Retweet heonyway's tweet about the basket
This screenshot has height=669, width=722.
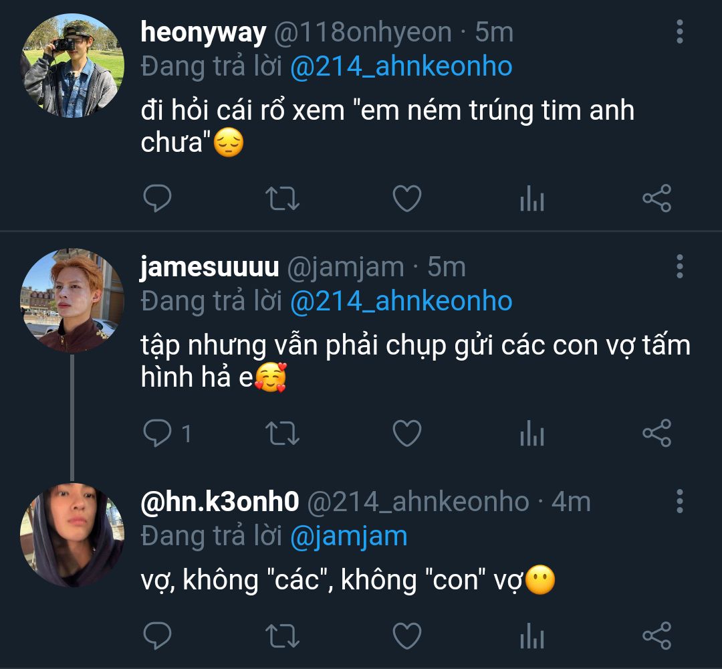click(x=283, y=199)
